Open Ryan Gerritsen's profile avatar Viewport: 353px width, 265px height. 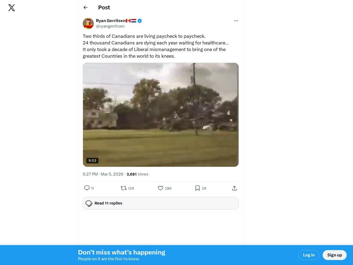pyautogui.click(x=88, y=23)
